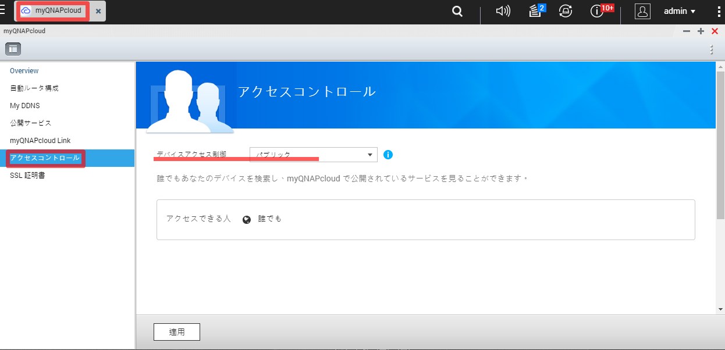Expand the デバイスアクセス制御 dropdown
The image size is (725, 350).
314,155
